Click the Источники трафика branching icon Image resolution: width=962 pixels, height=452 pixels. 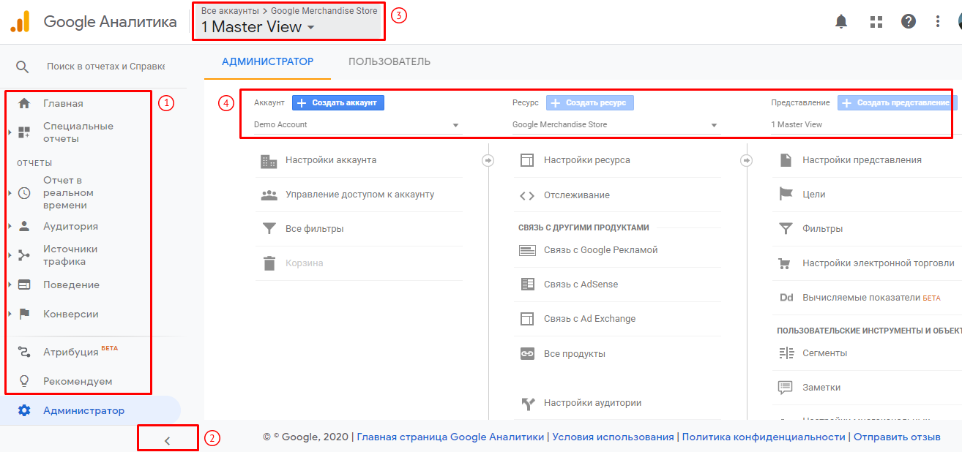click(x=24, y=255)
